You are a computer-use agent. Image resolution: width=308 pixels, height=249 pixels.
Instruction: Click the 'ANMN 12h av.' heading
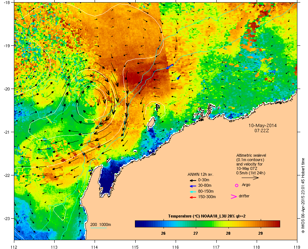pos(200,174)
